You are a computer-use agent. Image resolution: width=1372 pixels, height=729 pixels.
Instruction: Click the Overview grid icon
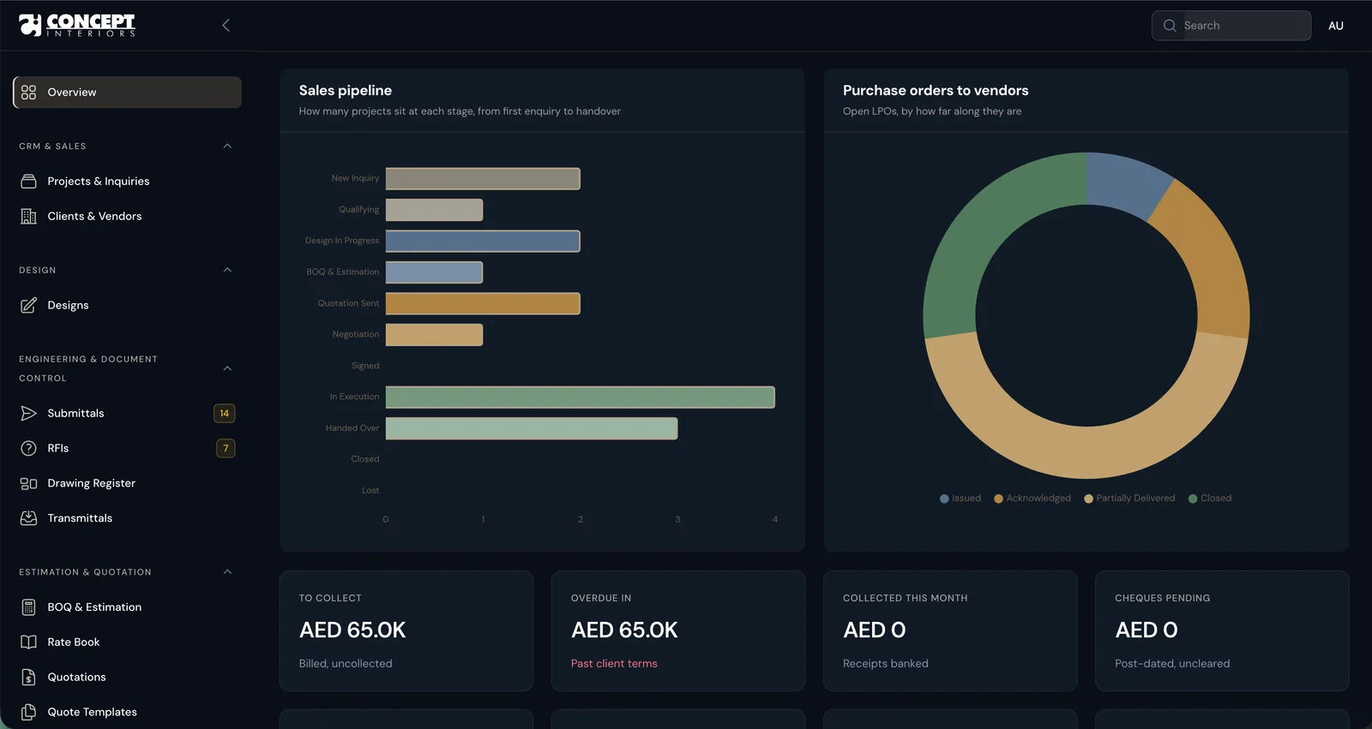click(28, 93)
